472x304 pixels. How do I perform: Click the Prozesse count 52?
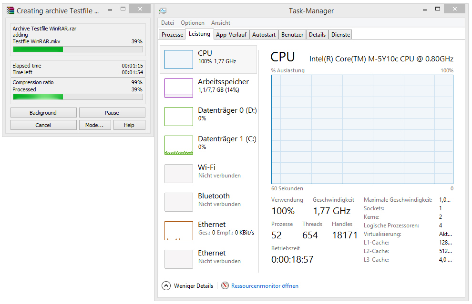277,235
